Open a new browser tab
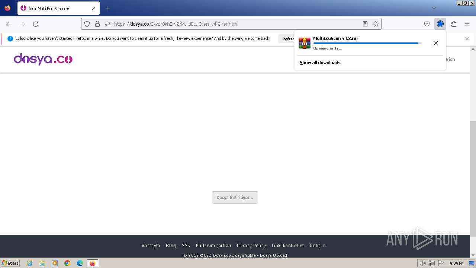 (x=107, y=8)
